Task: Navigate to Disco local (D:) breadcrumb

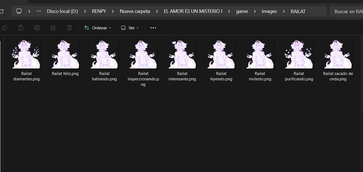Action: click(x=62, y=11)
